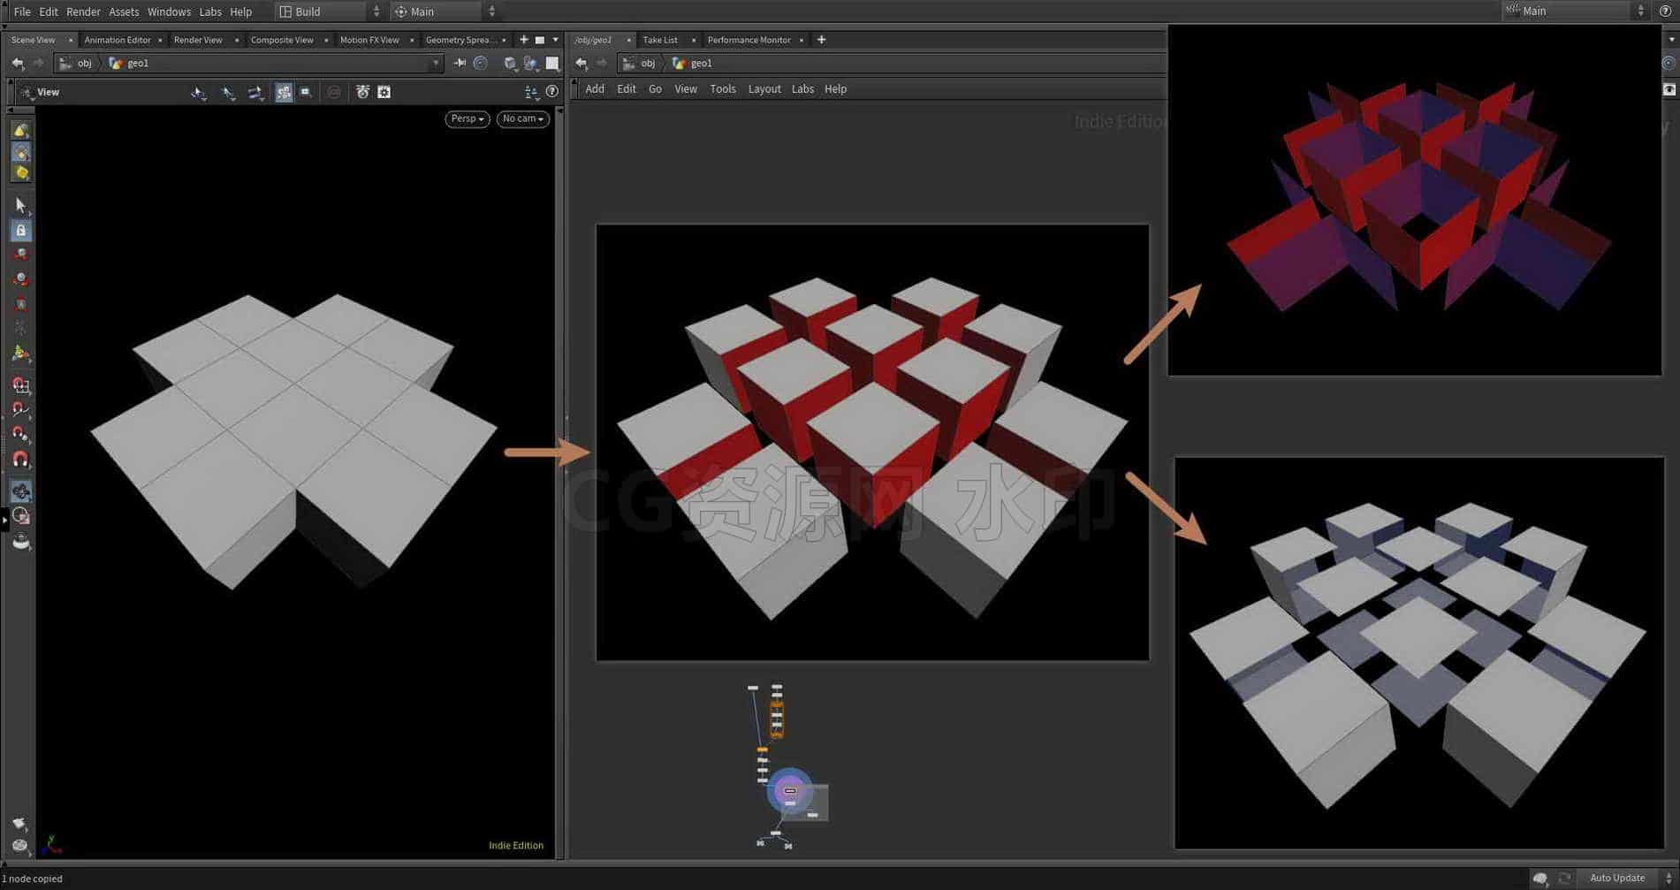Open the Build desktop dropdown

point(329,11)
